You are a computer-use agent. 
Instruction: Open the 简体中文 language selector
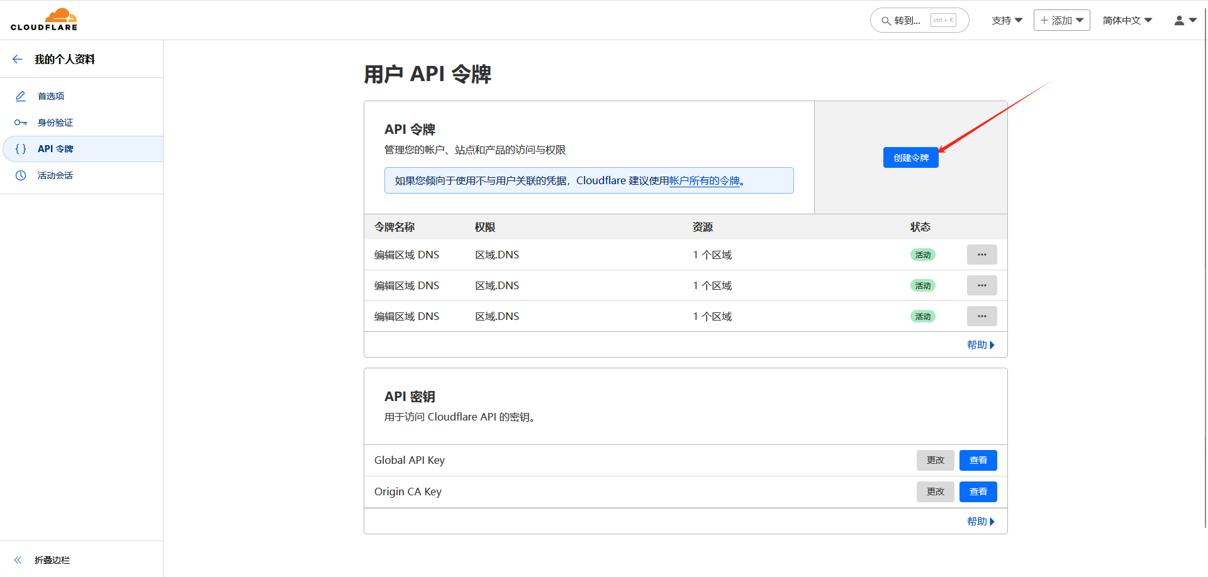point(1127,20)
